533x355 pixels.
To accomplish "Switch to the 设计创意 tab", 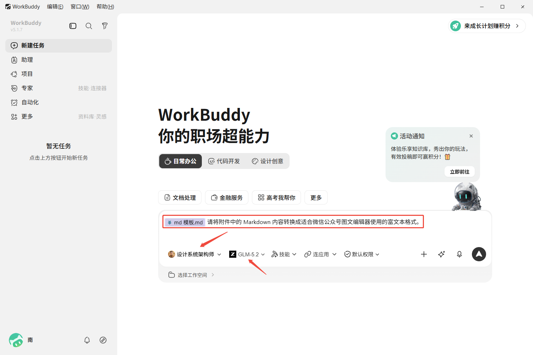I will [268, 161].
